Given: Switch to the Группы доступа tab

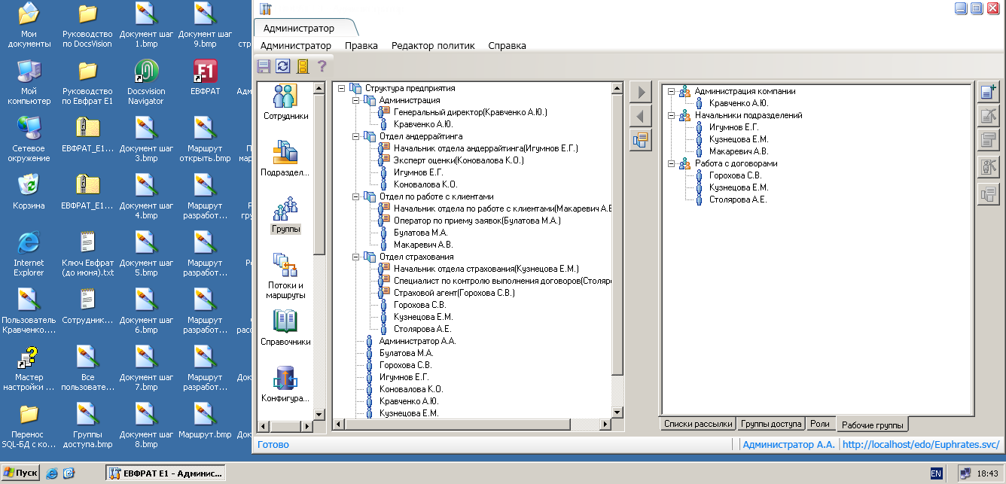Looking at the screenshot, I should 770,424.
